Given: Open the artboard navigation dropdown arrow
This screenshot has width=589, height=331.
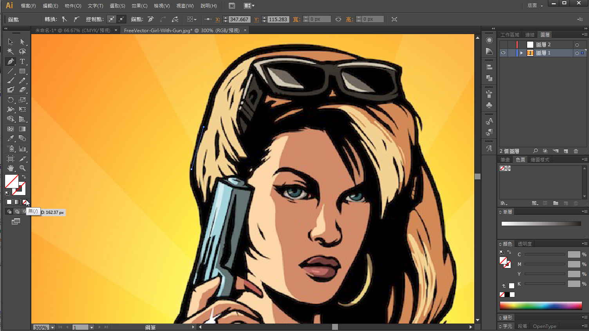Looking at the screenshot, I should click(x=92, y=327).
